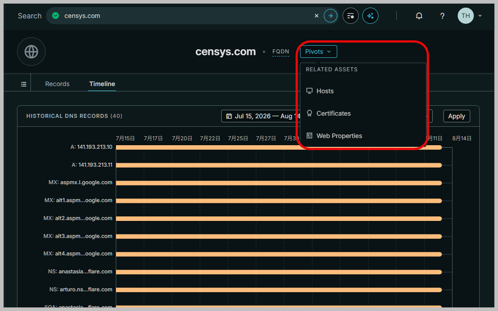Open the help question mark
The height and width of the screenshot is (311, 498).
click(x=442, y=16)
